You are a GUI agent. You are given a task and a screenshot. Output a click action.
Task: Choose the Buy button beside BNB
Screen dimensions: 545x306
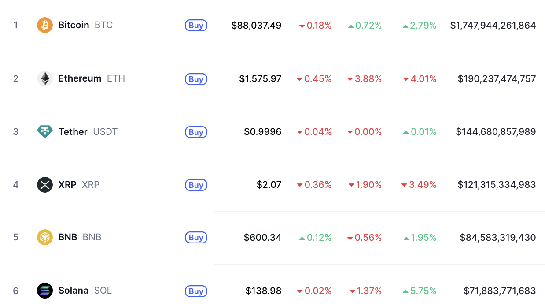[196, 238]
